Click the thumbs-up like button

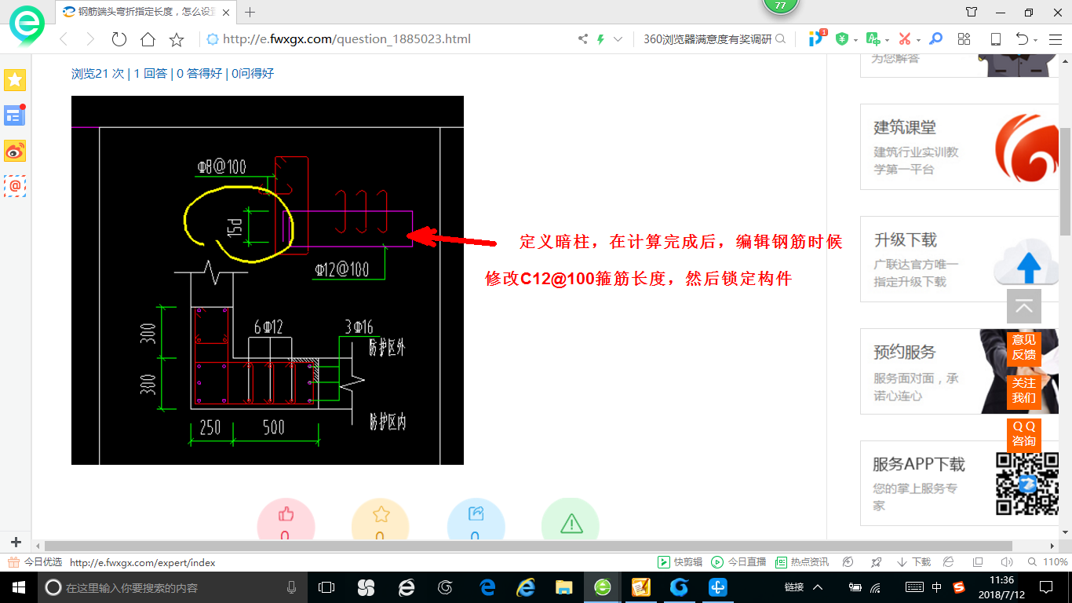[x=286, y=518]
